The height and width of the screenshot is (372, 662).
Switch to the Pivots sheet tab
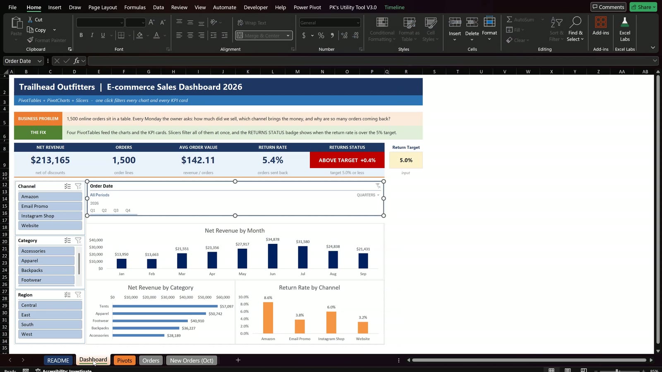point(125,360)
